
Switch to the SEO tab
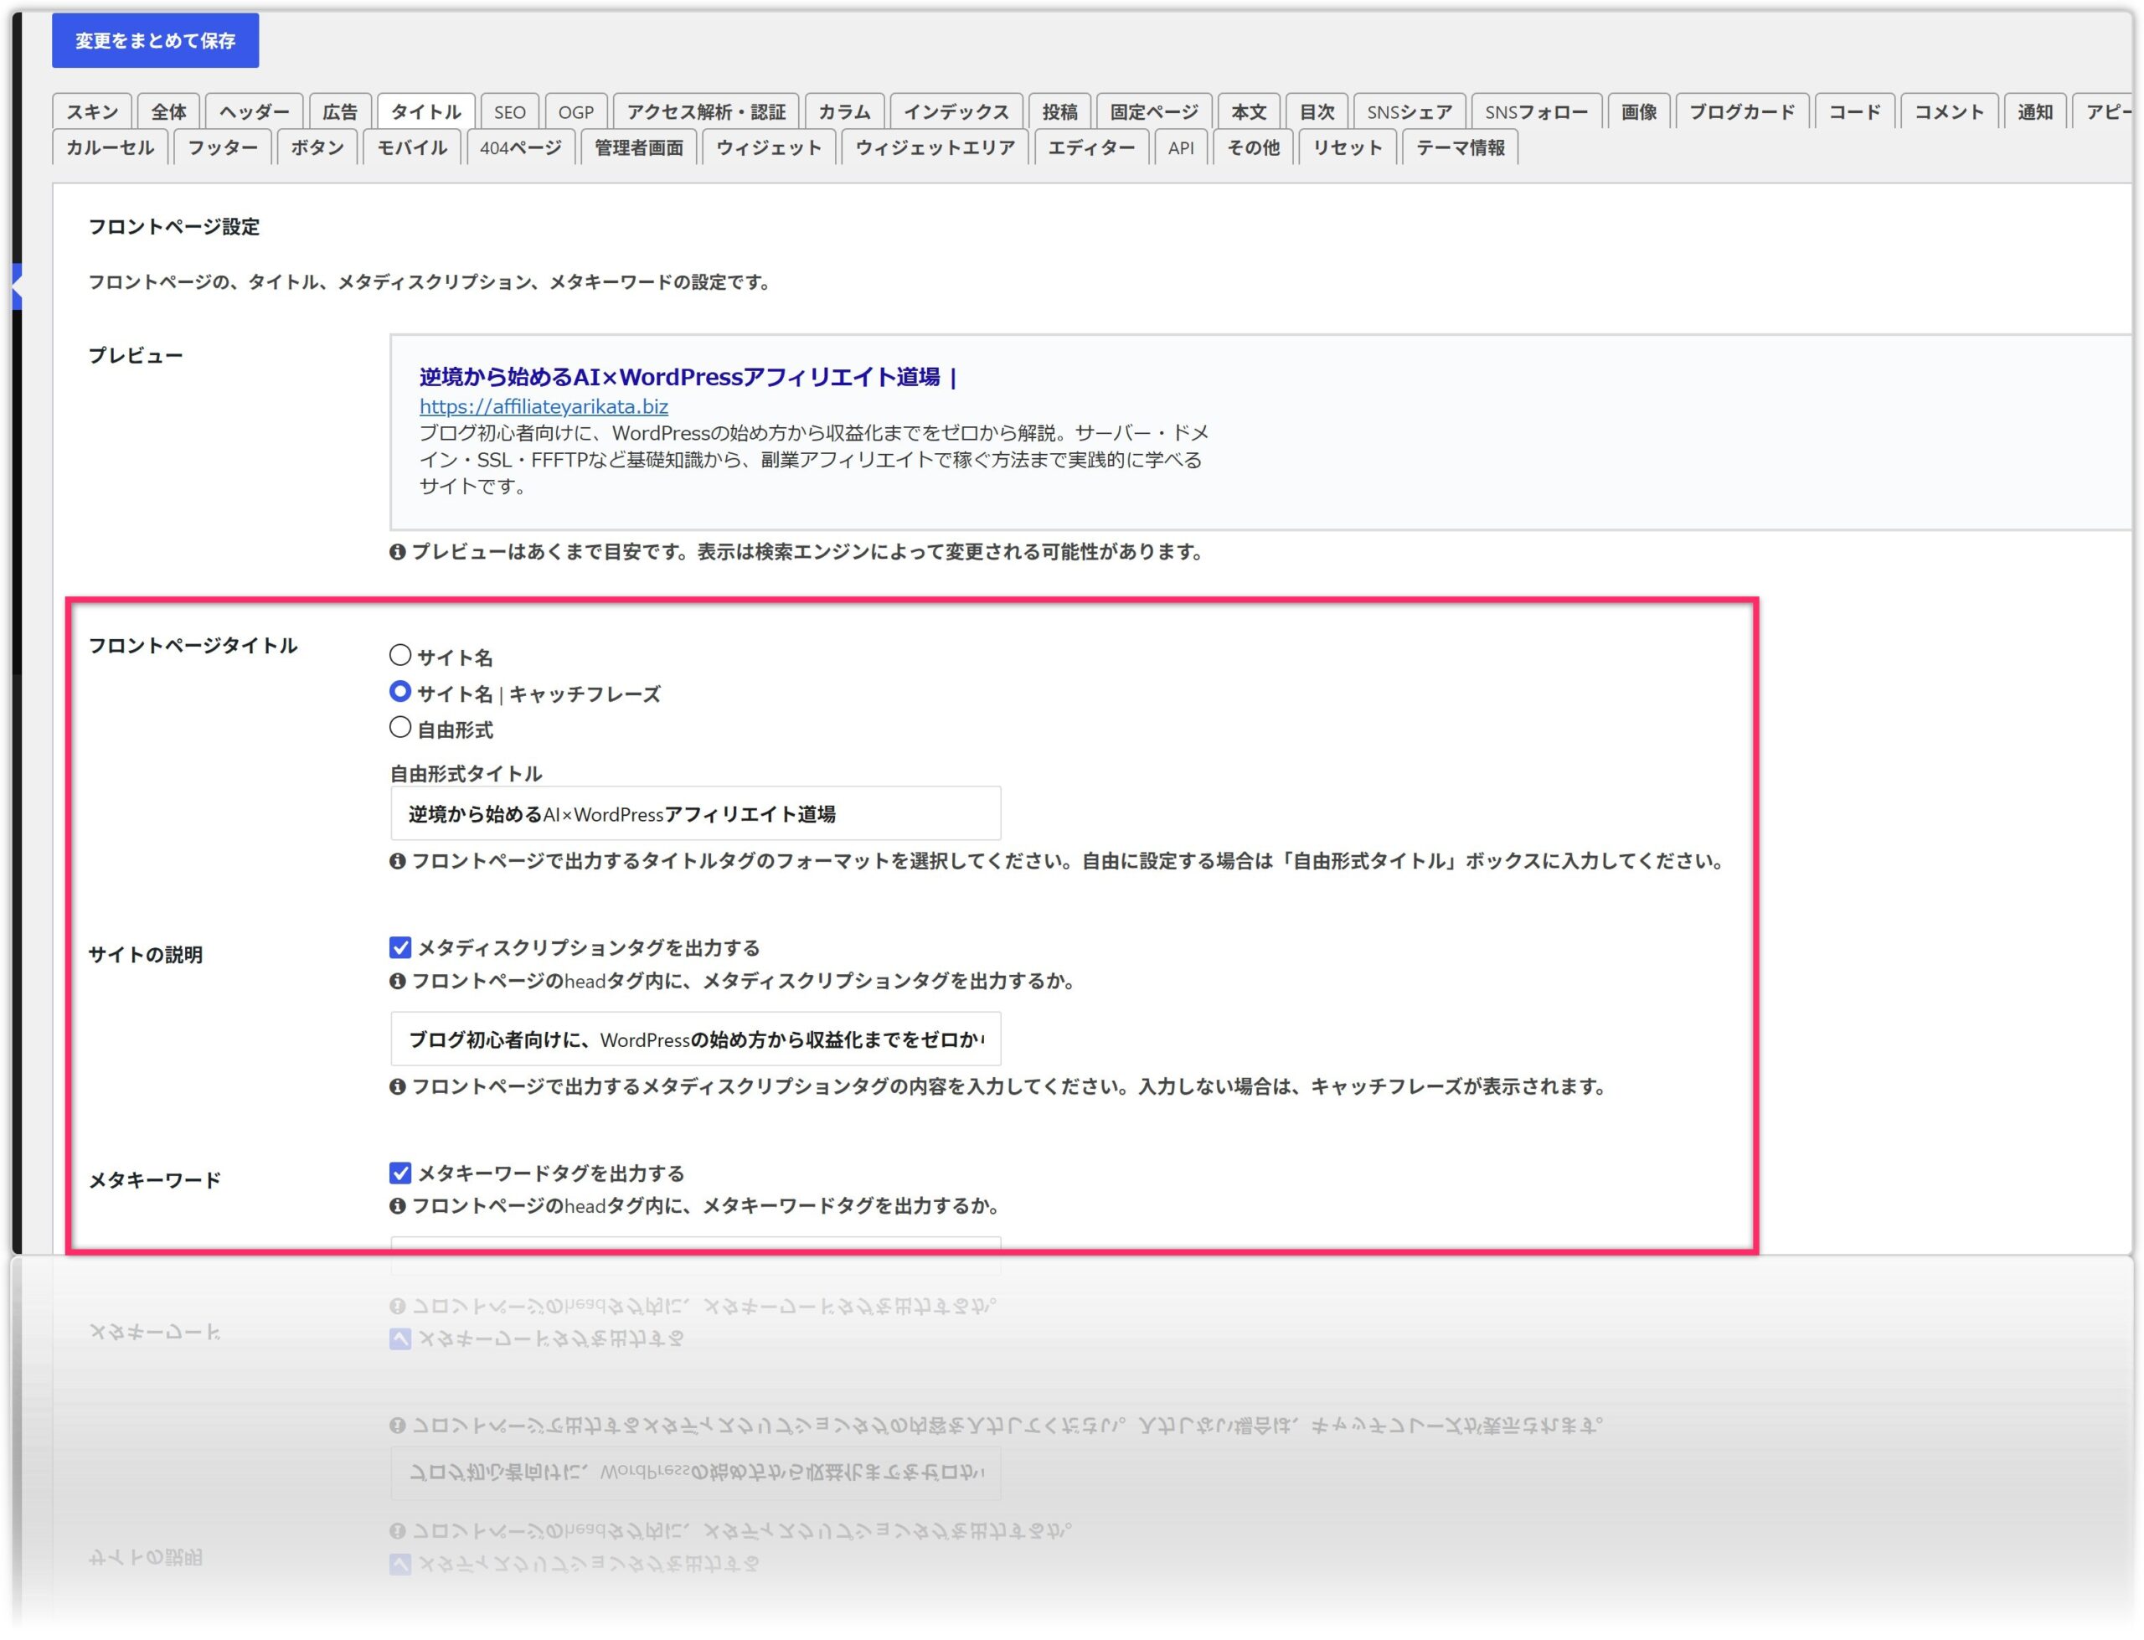(x=509, y=111)
